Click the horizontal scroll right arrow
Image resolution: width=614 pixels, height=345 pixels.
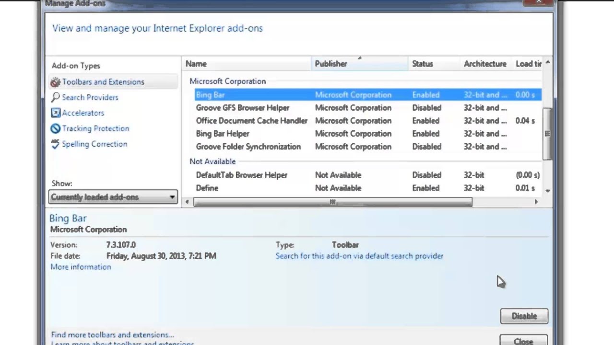click(x=536, y=202)
